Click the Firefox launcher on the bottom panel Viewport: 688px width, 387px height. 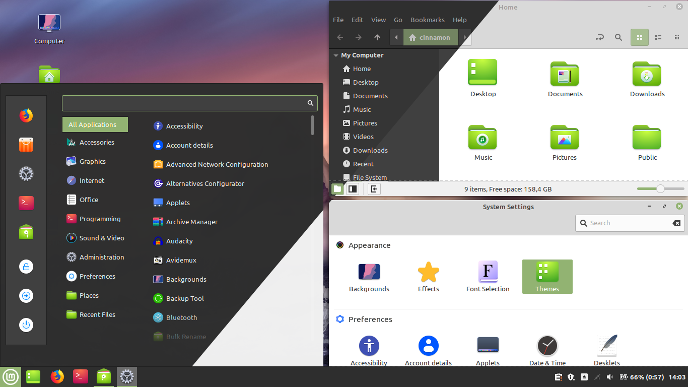click(57, 376)
